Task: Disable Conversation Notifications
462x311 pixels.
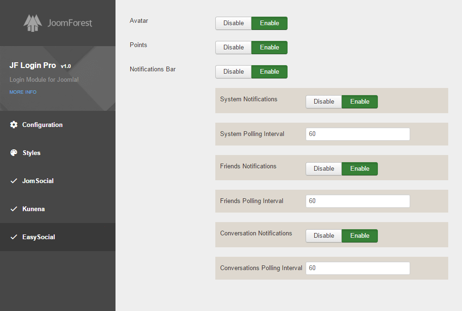Action: (x=324, y=236)
